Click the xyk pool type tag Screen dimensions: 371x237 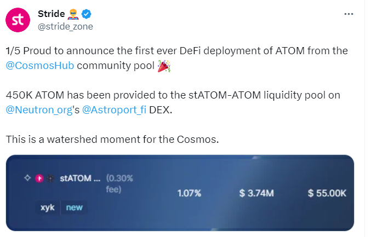coord(48,208)
